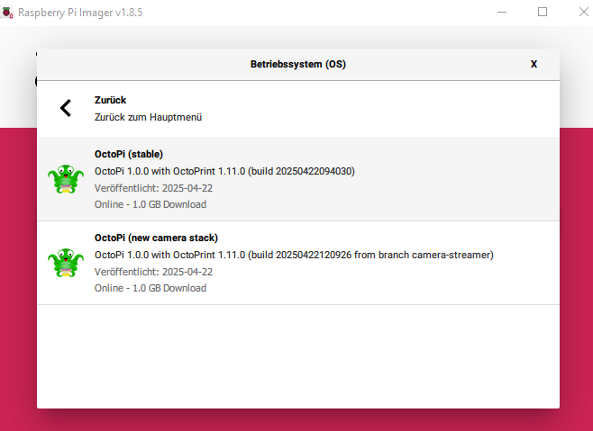Close the Betriebssystem (OS) dialog with X

(x=534, y=64)
